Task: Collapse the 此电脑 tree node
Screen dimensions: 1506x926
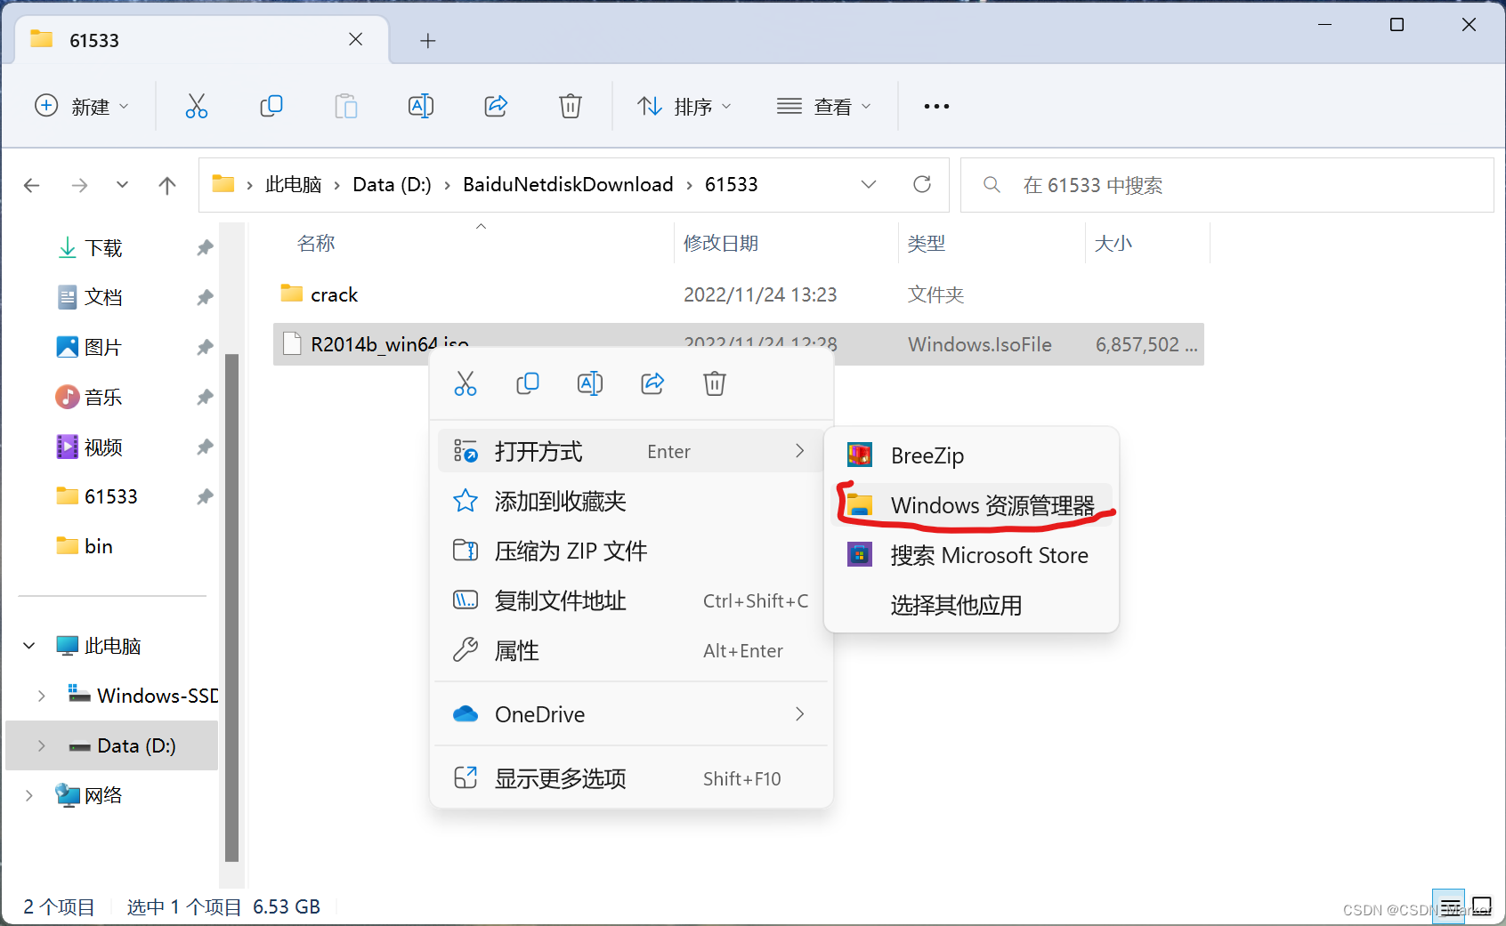Action: pos(29,646)
